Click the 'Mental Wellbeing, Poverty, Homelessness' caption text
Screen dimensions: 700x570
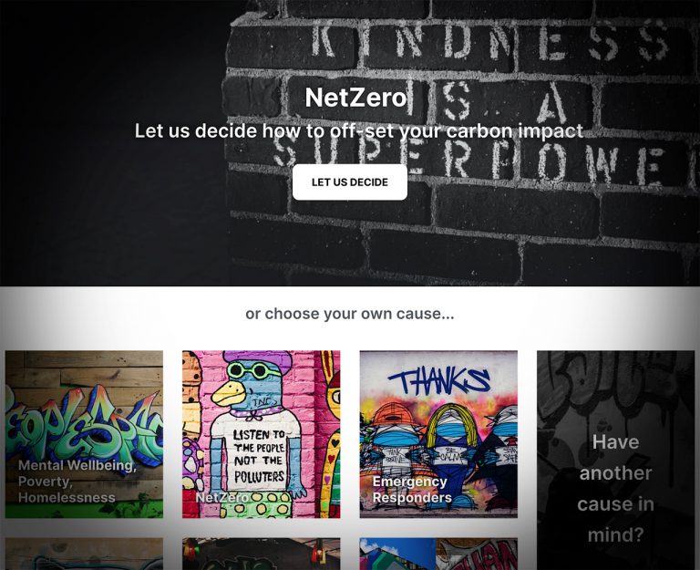[77, 482]
